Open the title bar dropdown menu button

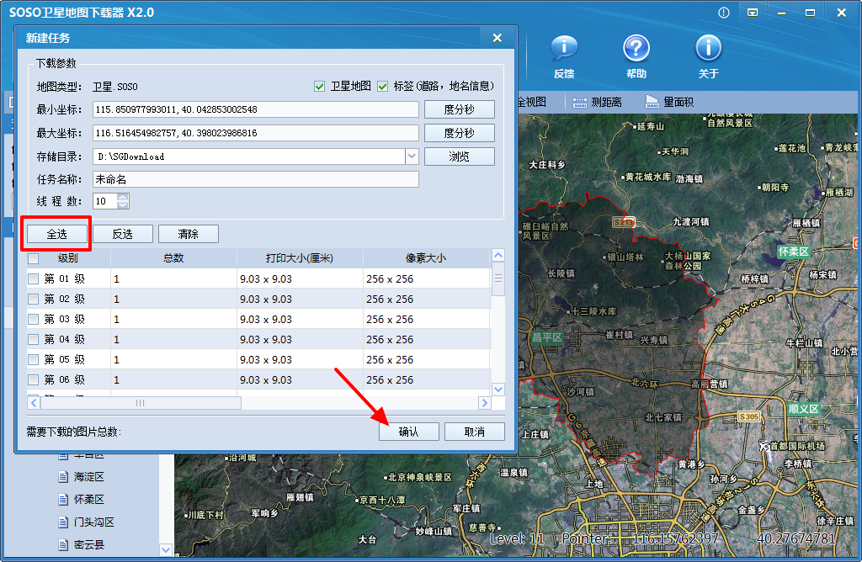point(753,13)
